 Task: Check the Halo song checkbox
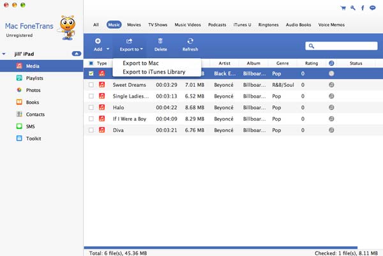[91, 107]
